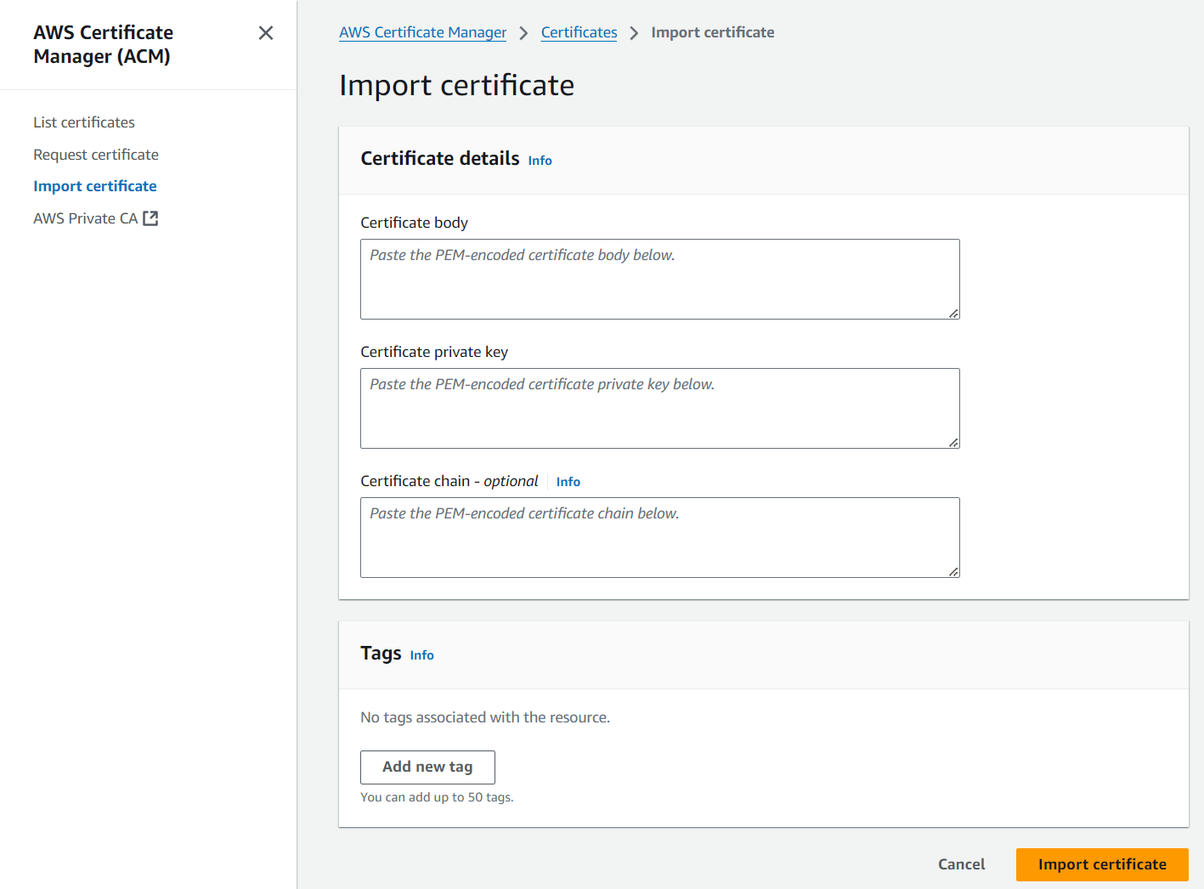
Task: Click the 'Import certificate' breadcrumb text
Action: [x=713, y=32]
